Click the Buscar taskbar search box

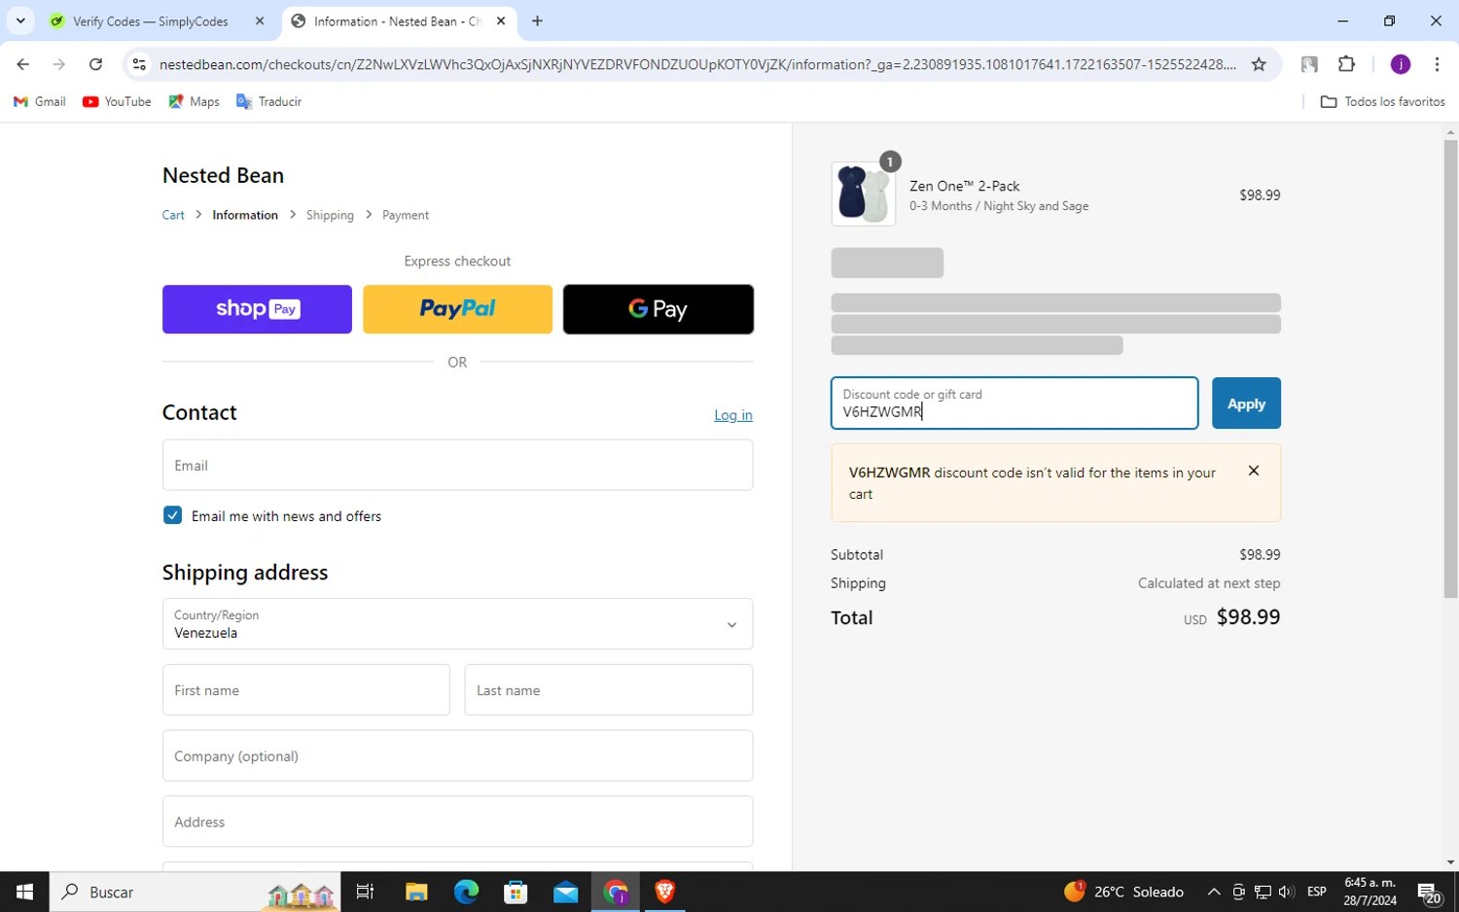point(195,892)
